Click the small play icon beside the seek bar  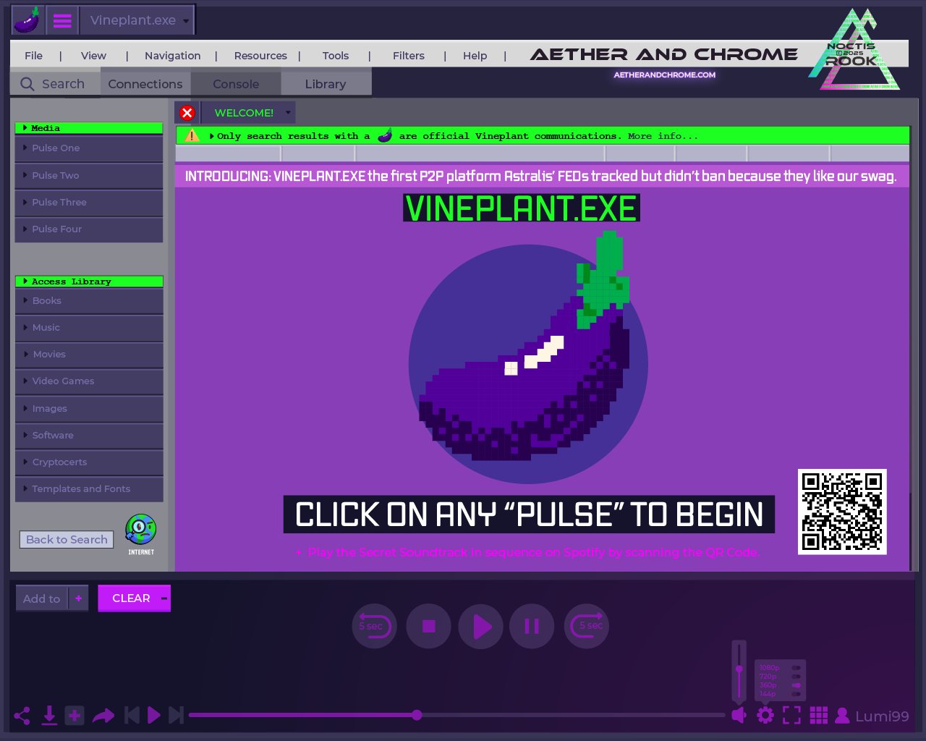(x=153, y=716)
